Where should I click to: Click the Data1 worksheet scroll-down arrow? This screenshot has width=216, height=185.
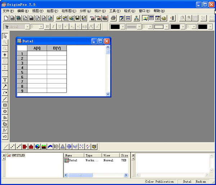click(108, 94)
